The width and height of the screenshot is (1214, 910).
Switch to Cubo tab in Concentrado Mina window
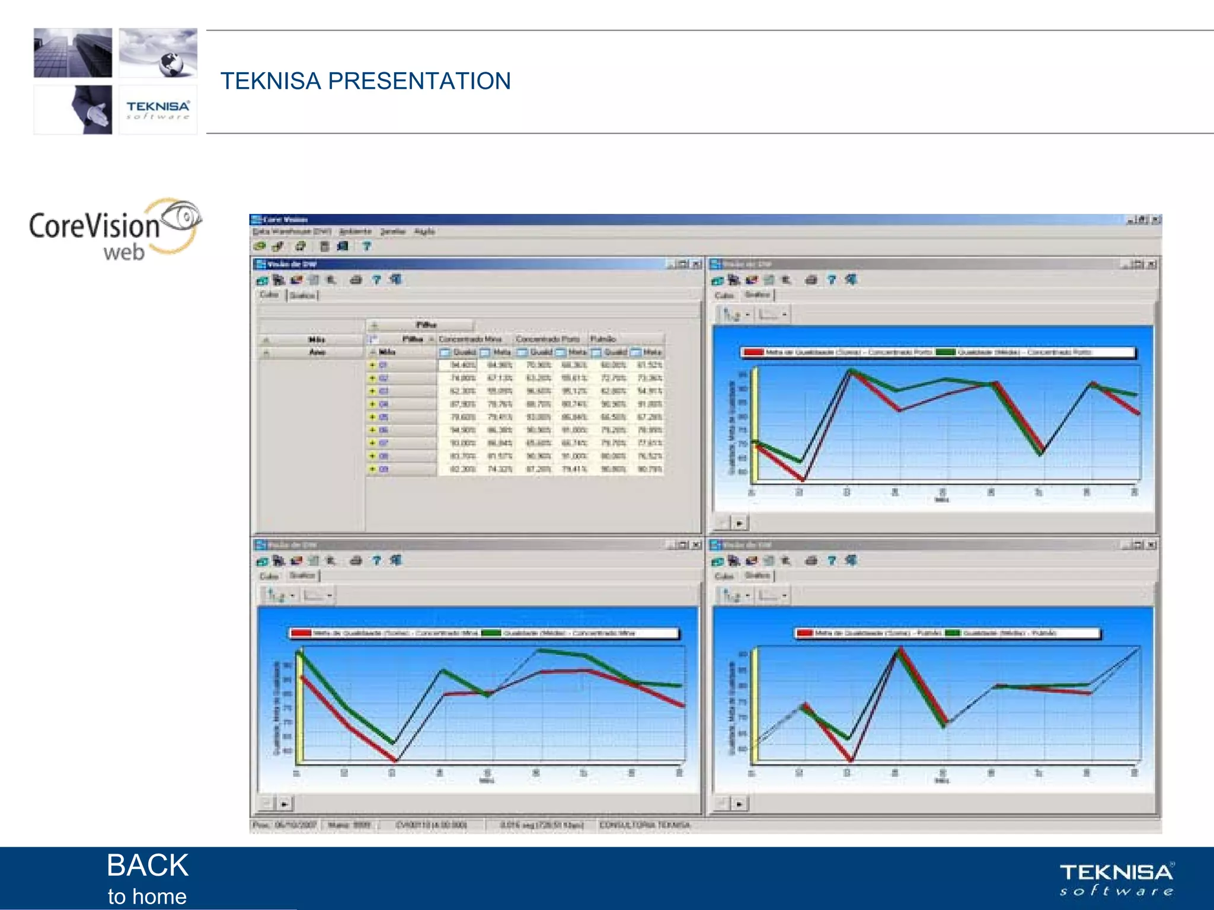269,576
